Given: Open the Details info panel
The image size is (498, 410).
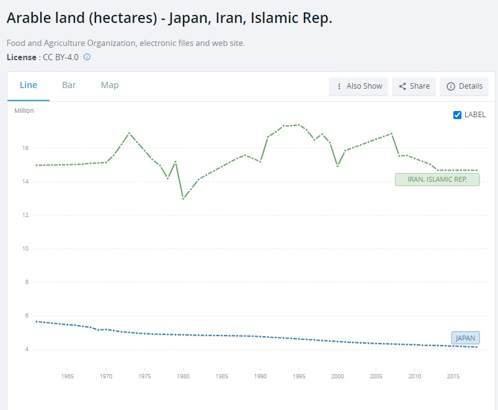Looking at the screenshot, I should (464, 86).
